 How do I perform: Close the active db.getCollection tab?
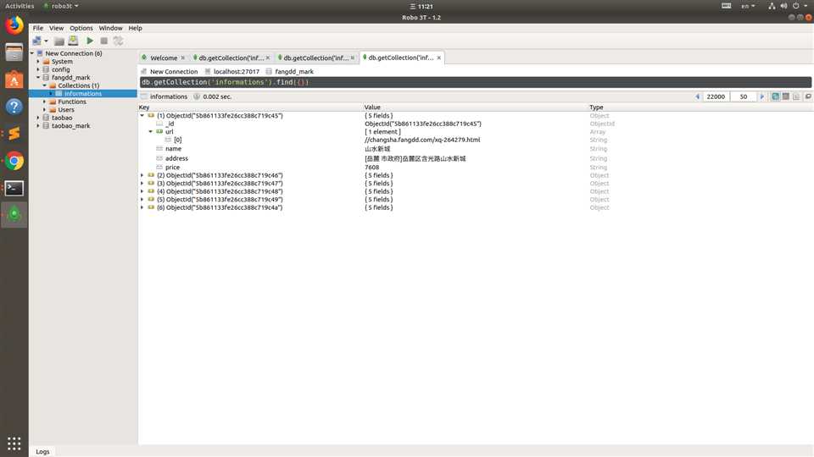coord(438,58)
